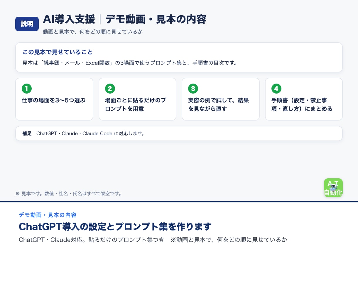The height and width of the screenshot is (298, 358).
Task: Click the disclaimer ※ 見本です。数値・社名・氏名はすべて架空です。
Action: (69, 194)
